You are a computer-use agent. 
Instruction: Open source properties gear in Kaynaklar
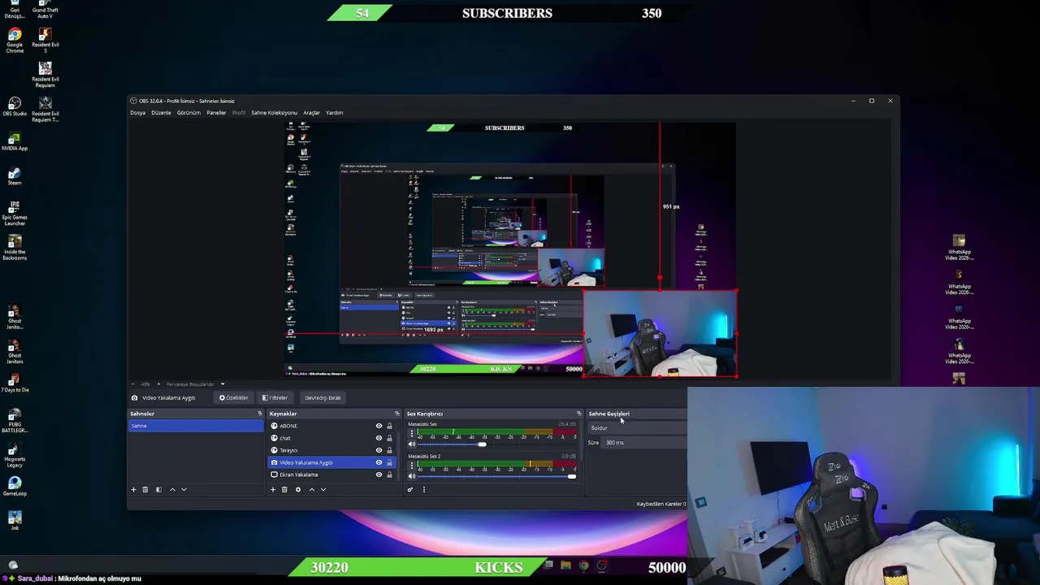click(298, 489)
